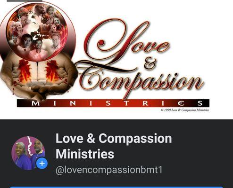Click the suited man's face in the globe logo
Screen dimensions: 233x188
tap(26, 41)
